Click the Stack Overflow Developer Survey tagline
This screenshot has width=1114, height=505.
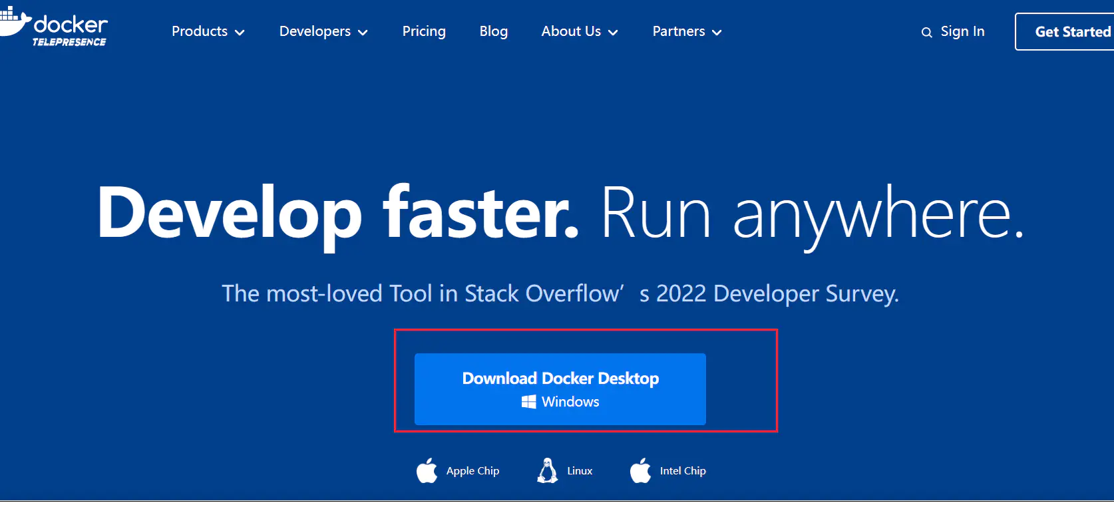click(560, 293)
